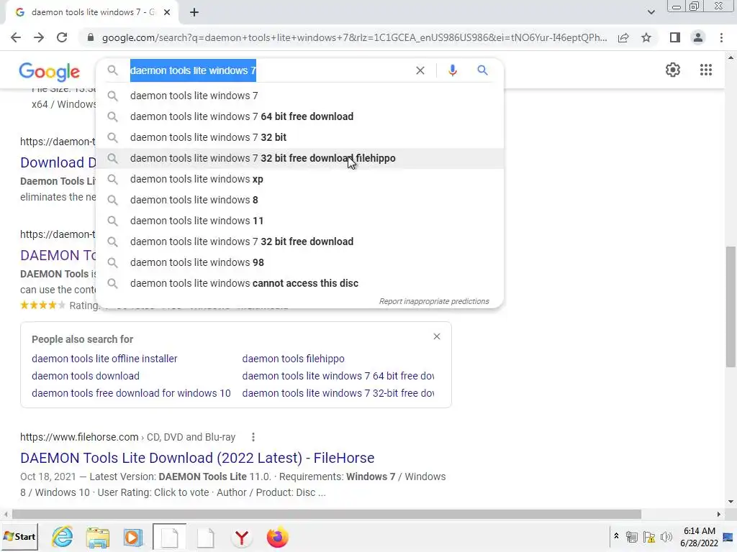Submit search with magnifier button
This screenshot has width=737, height=552.
tap(482, 70)
